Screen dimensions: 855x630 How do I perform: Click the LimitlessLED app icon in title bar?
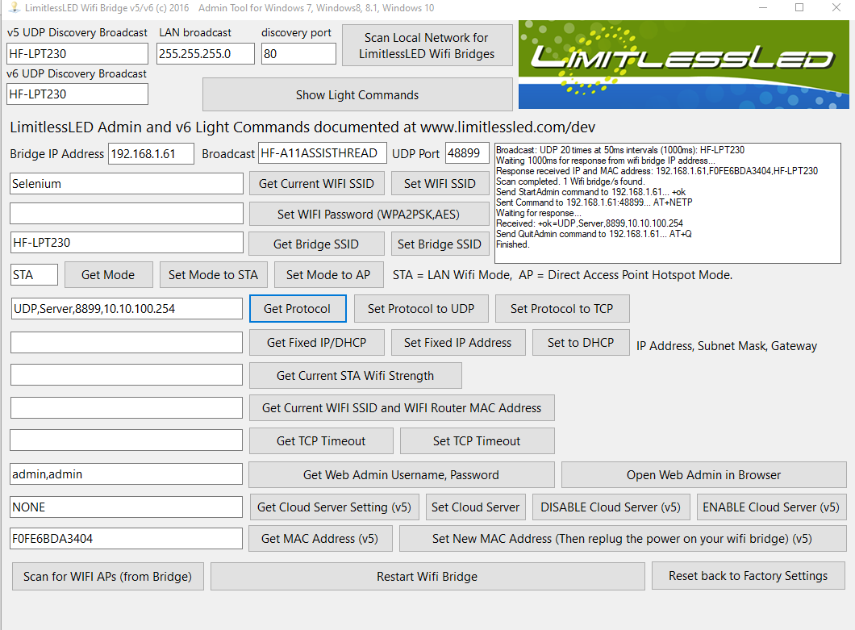pos(13,8)
